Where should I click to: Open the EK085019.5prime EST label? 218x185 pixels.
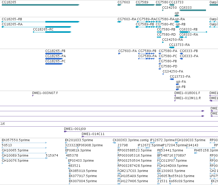pyautogui.click(x=83, y=171)
